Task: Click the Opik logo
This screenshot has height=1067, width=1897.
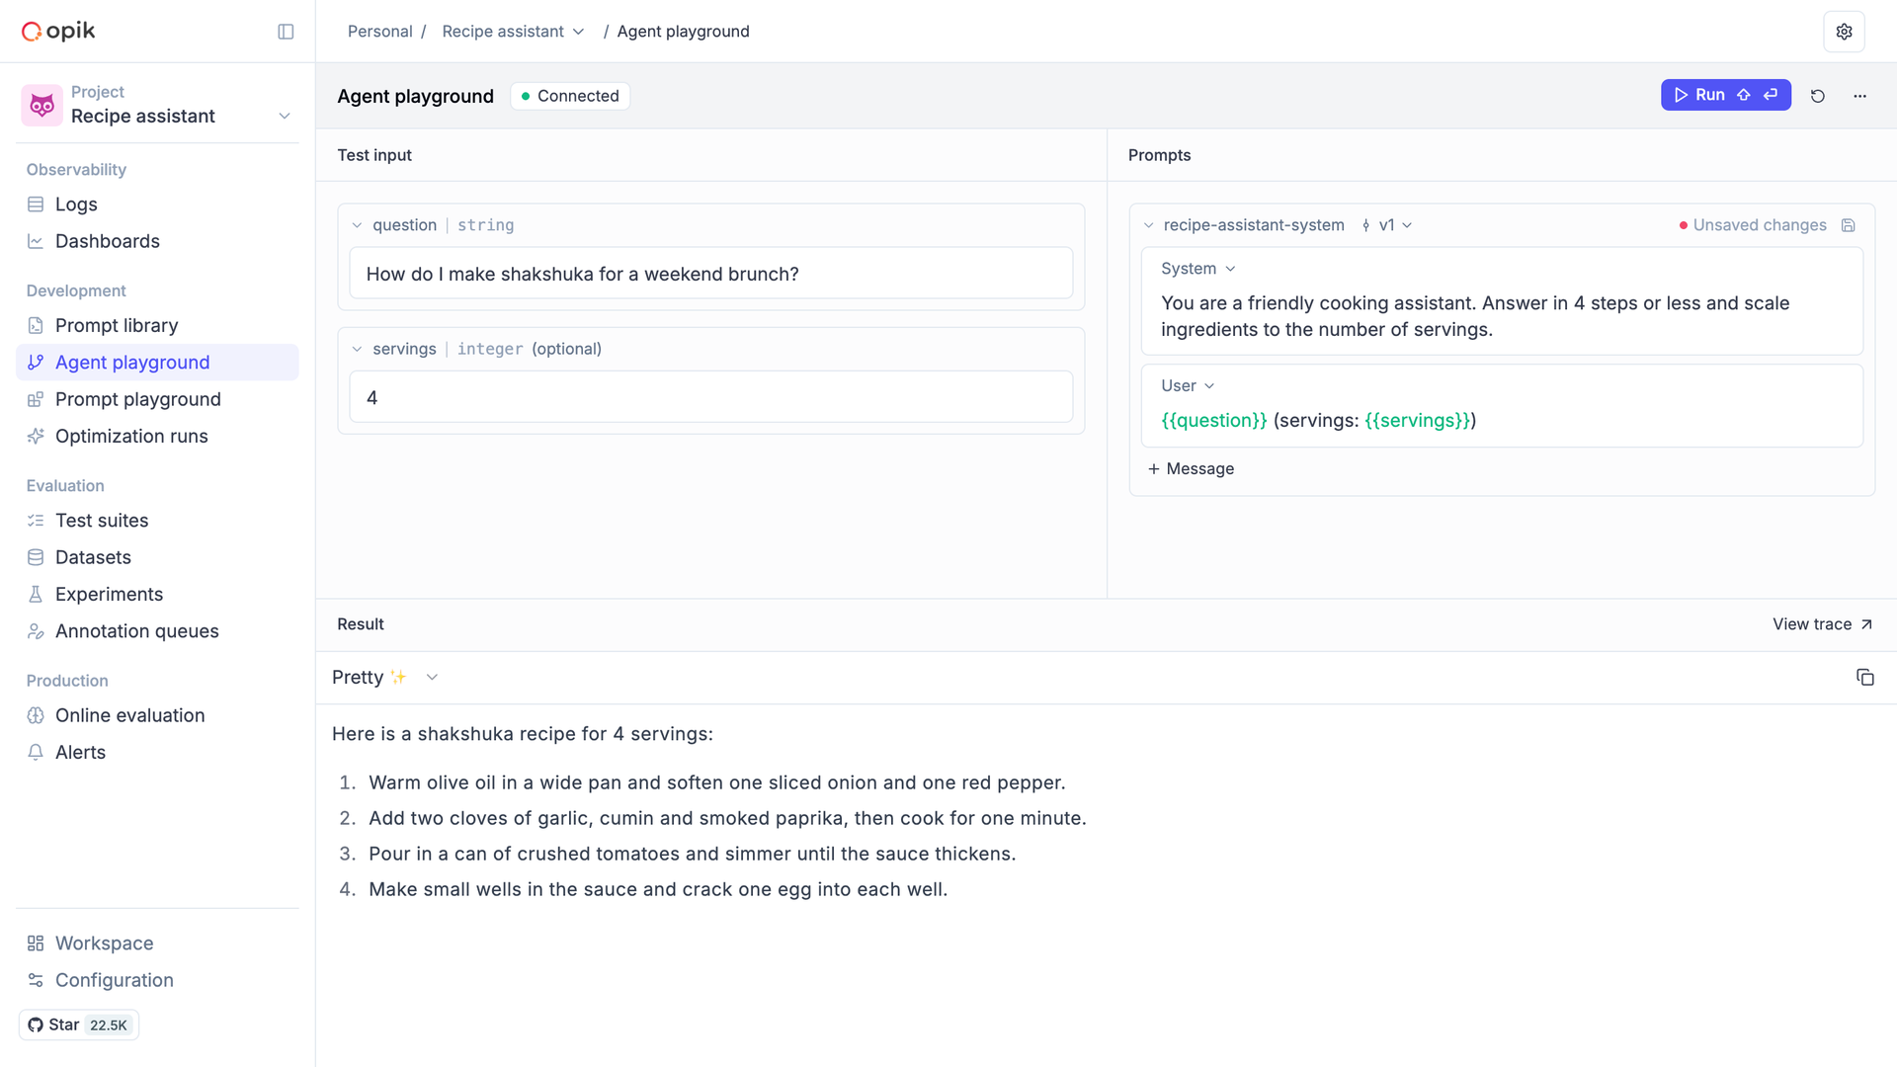Action: click(58, 32)
